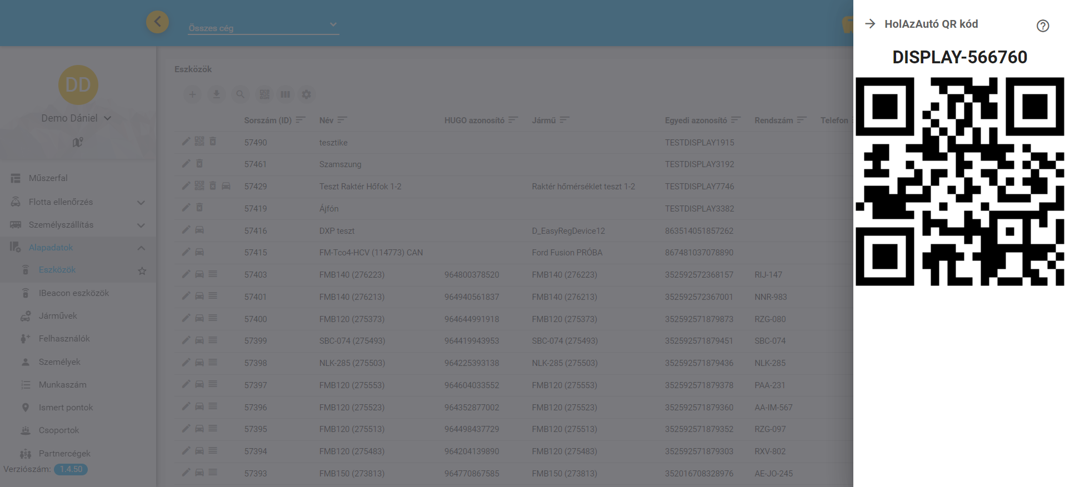Open the column chooser icon
The width and height of the screenshot is (1065, 487).
tap(285, 94)
